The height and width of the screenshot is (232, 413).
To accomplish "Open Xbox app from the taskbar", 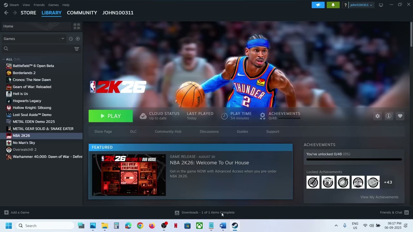I will pos(199,226).
